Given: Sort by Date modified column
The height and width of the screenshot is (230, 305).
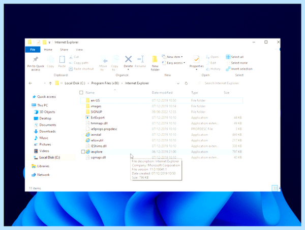Looking at the screenshot, I should [162, 93].
